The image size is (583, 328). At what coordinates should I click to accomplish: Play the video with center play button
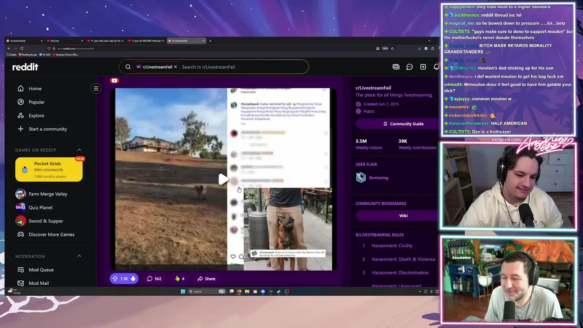coord(223,179)
